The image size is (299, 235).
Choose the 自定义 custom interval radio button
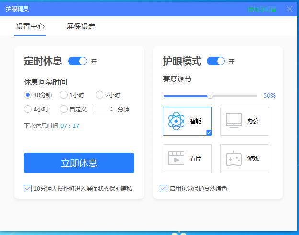click(64, 109)
